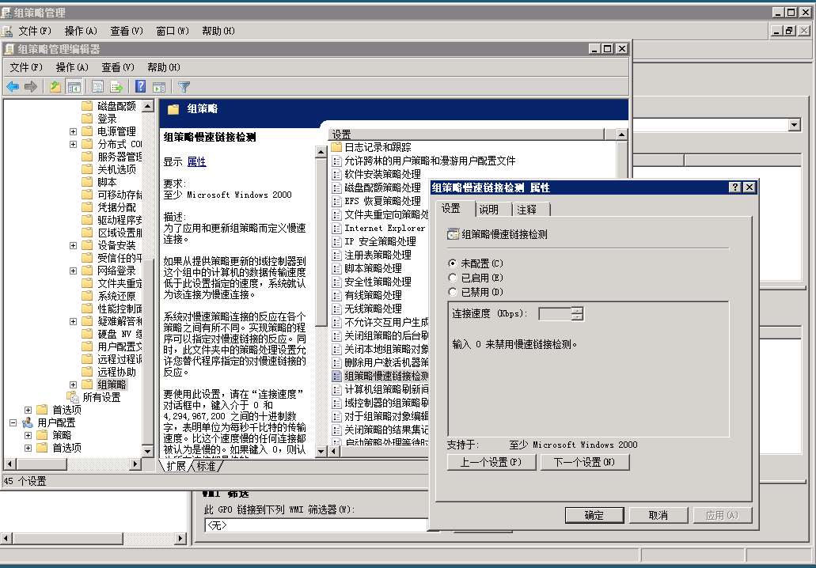Expand the 设备安装 tree node

coord(74,245)
